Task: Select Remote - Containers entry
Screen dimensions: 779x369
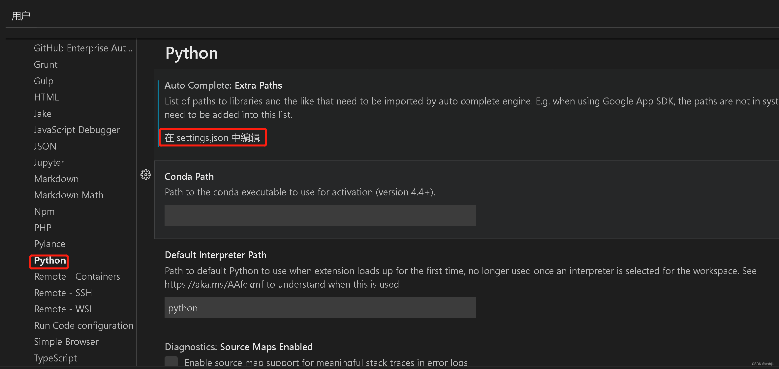Action: pos(77,276)
